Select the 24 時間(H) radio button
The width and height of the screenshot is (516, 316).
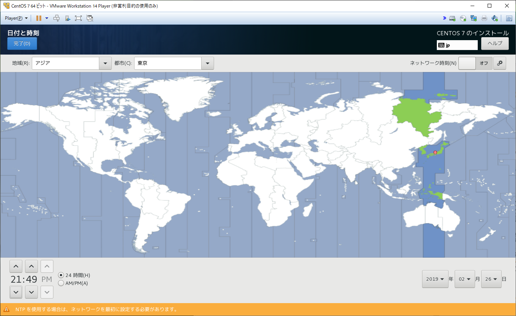coord(61,275)
